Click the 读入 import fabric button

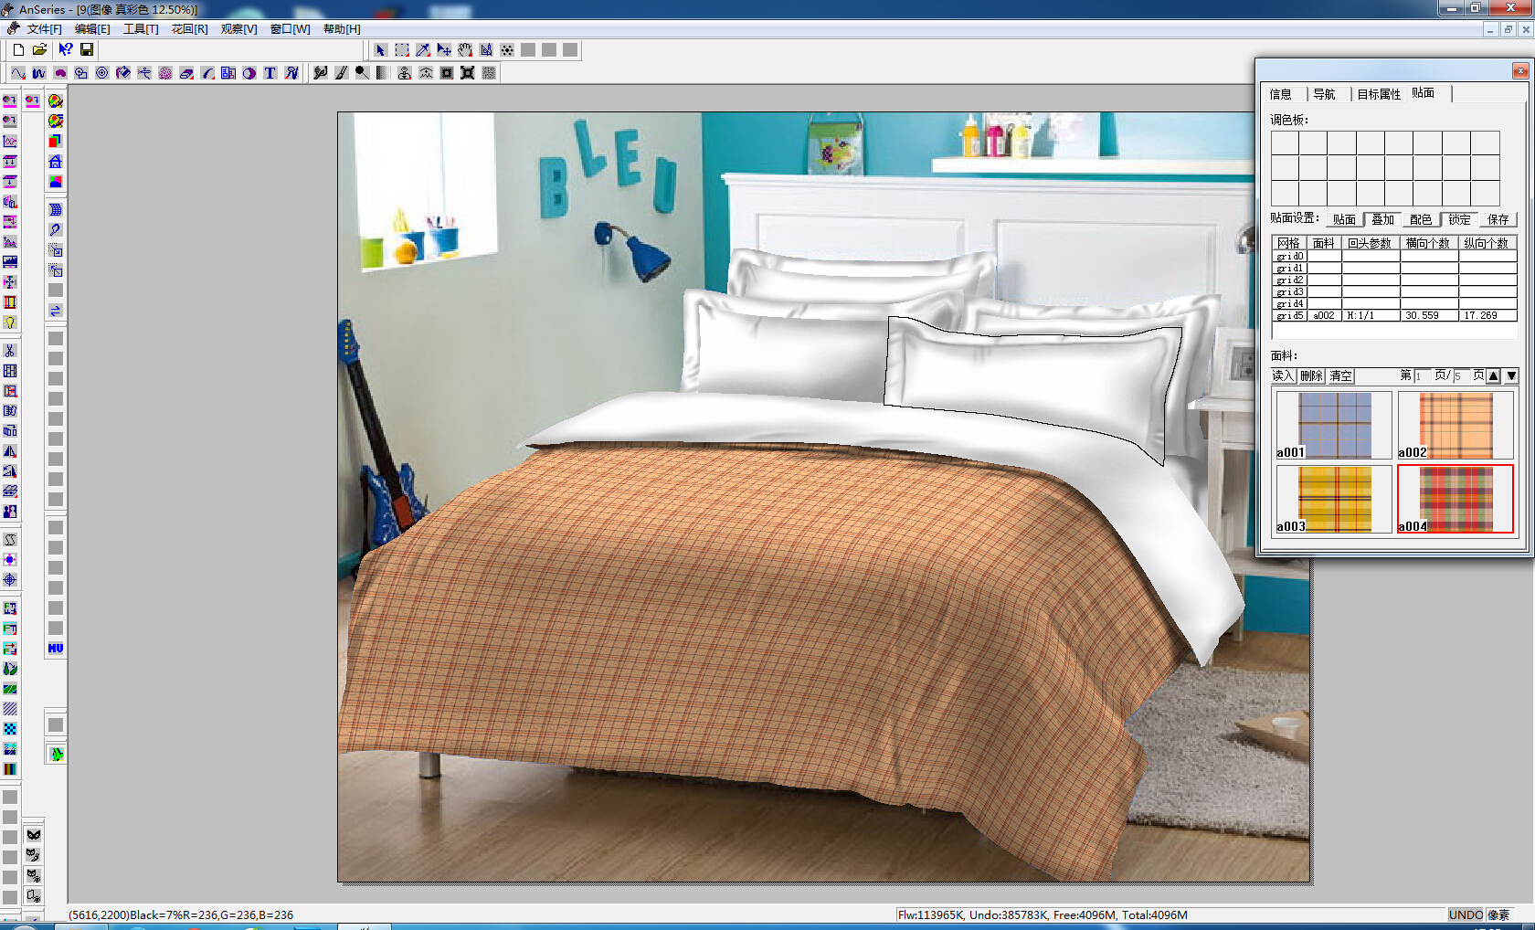coord(1283,375)
